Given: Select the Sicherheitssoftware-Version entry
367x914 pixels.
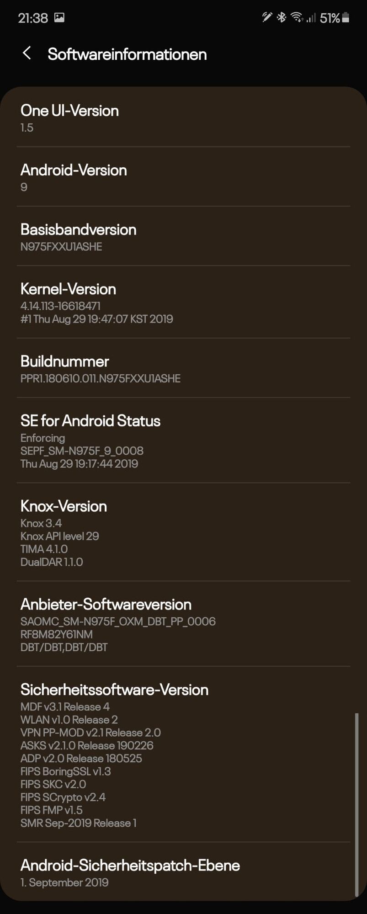Looking at the screenshot, I should coord(183,755).
